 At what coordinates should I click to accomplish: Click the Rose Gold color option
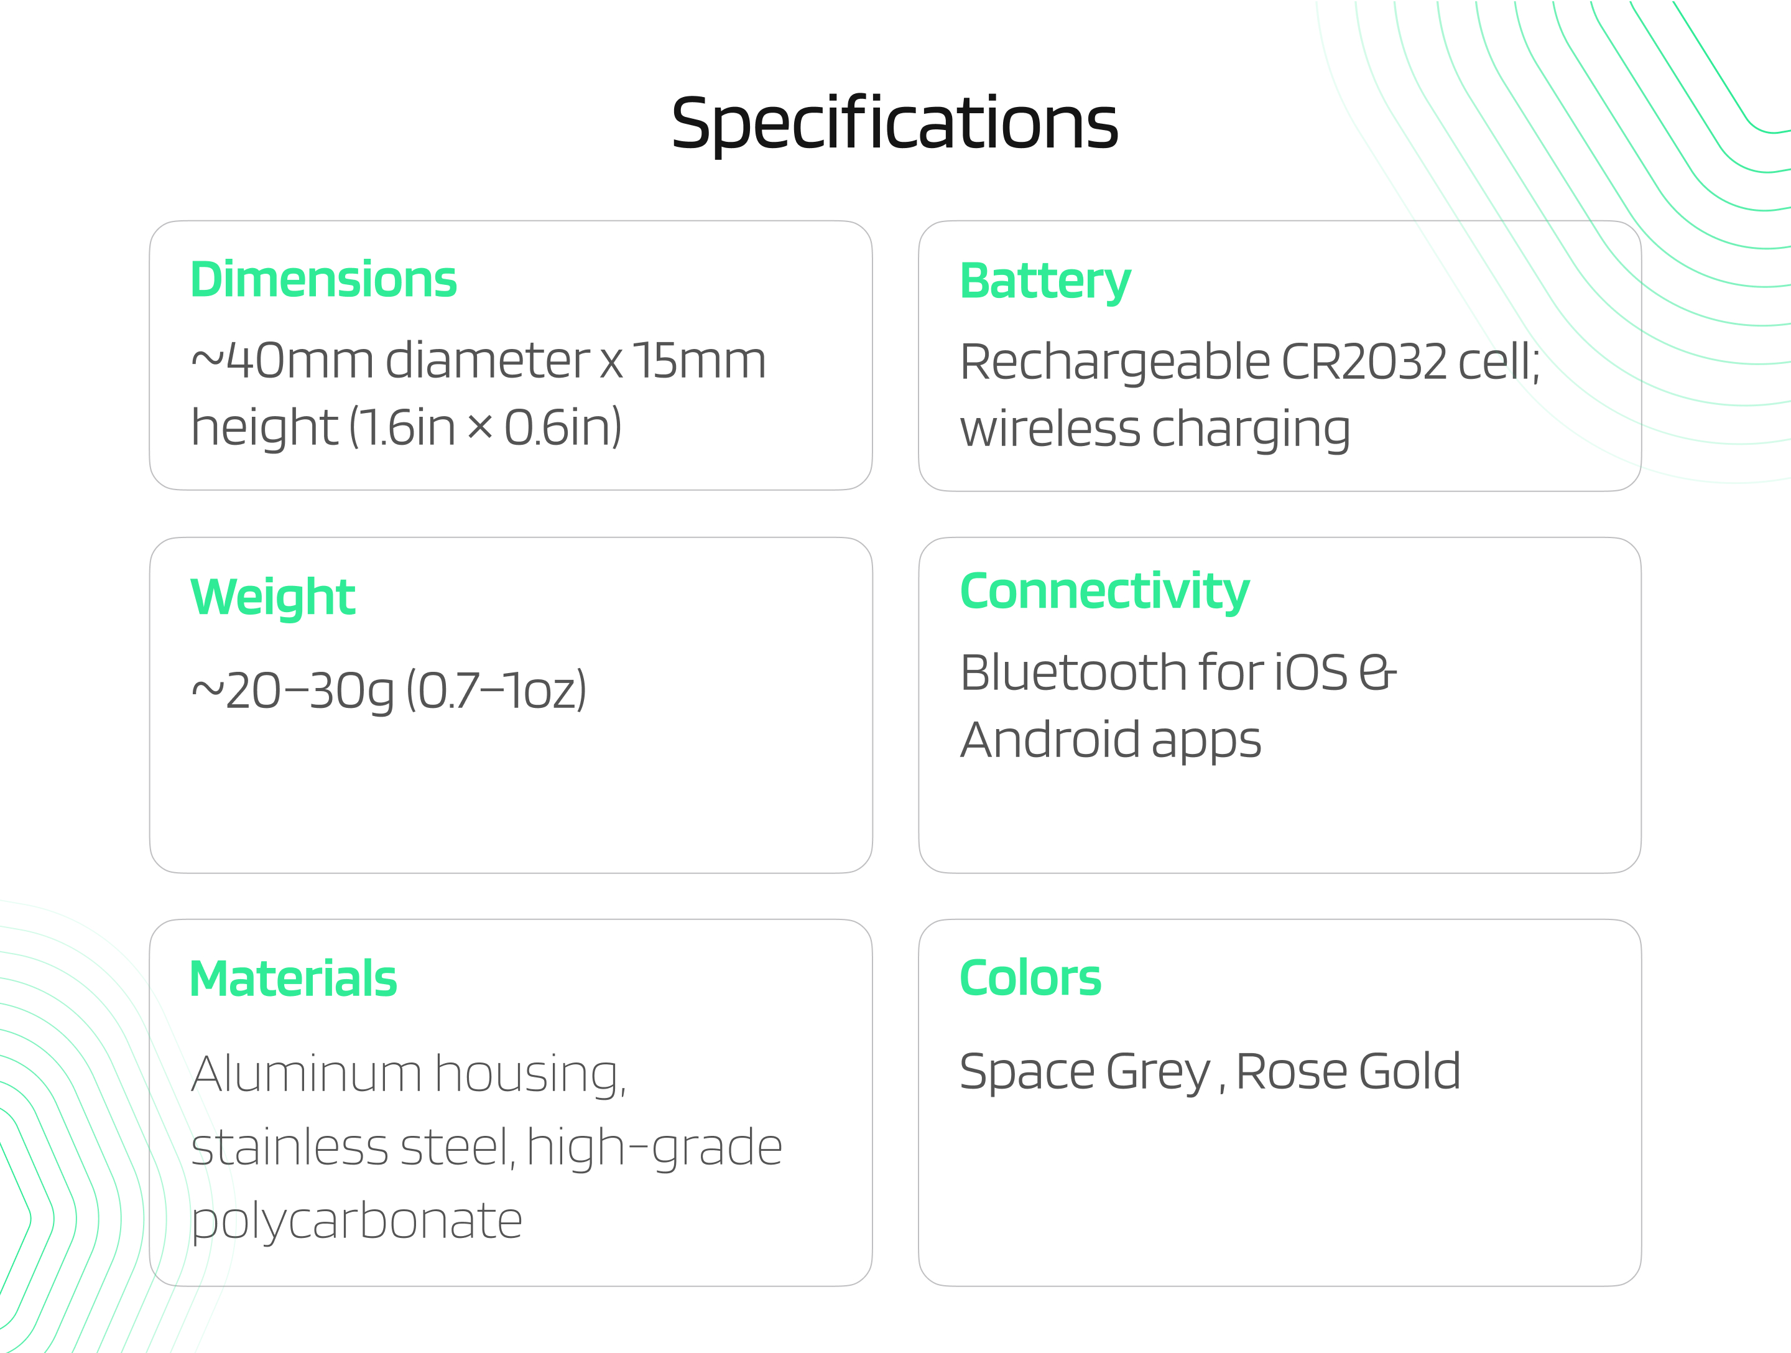pyautogui.click(x=1349, y=1071)
